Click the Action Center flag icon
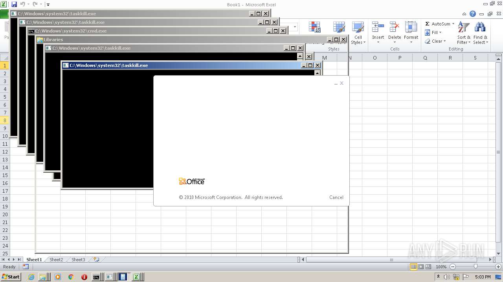The image size is (503, 282). click(466, 277)
